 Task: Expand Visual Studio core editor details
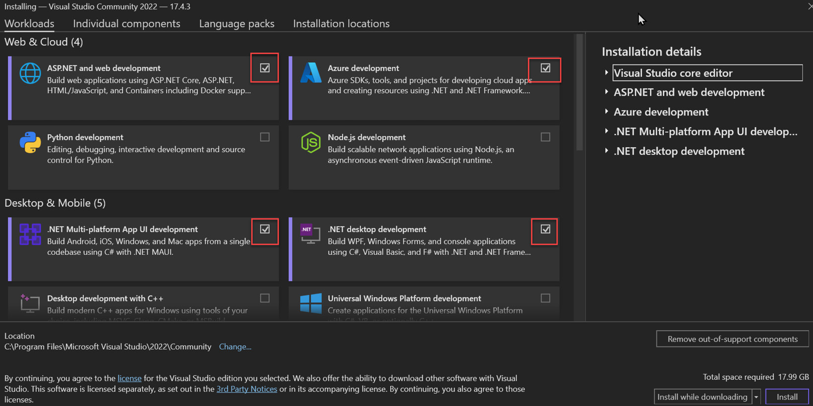pyautogui.click(x=606, y=72)
